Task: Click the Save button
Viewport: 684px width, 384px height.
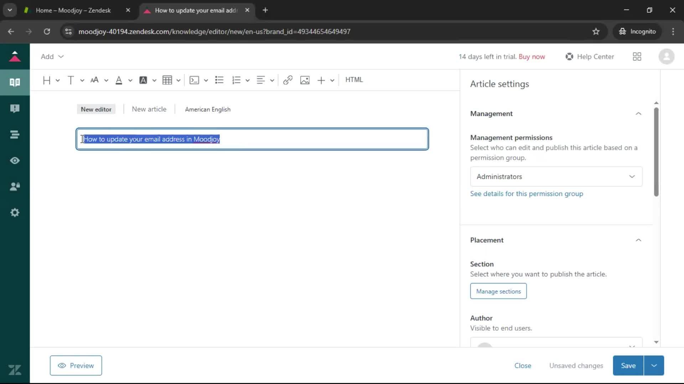Action: point(628,366)
